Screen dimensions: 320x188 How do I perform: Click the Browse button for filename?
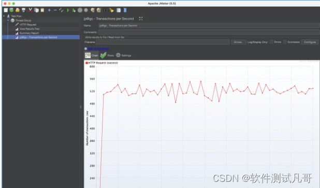[x=238, y=42]
